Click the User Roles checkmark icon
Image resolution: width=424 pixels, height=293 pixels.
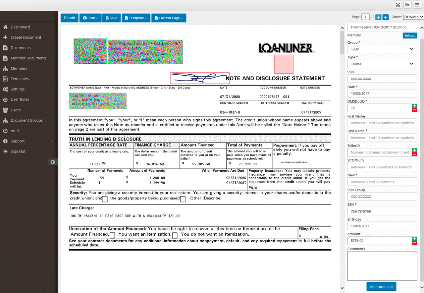[5, 99]
